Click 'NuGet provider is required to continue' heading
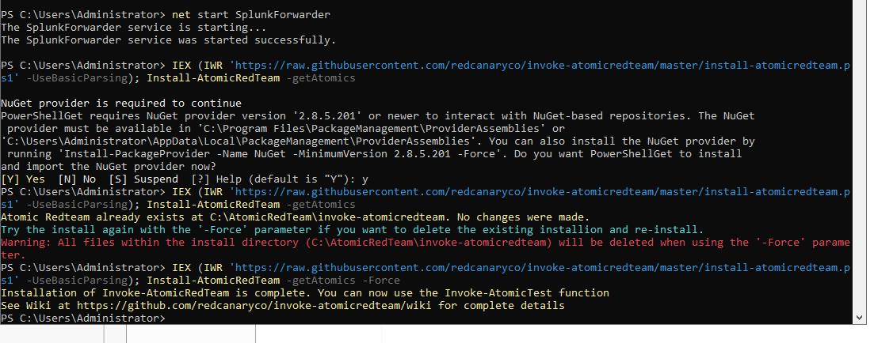The width and height of the screenshot is (874, 343). (121, 103)
